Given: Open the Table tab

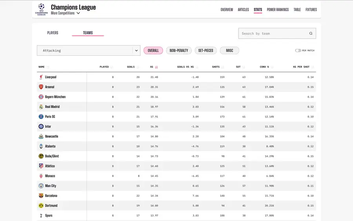Looking at the screenshot, I should point(297,10).
